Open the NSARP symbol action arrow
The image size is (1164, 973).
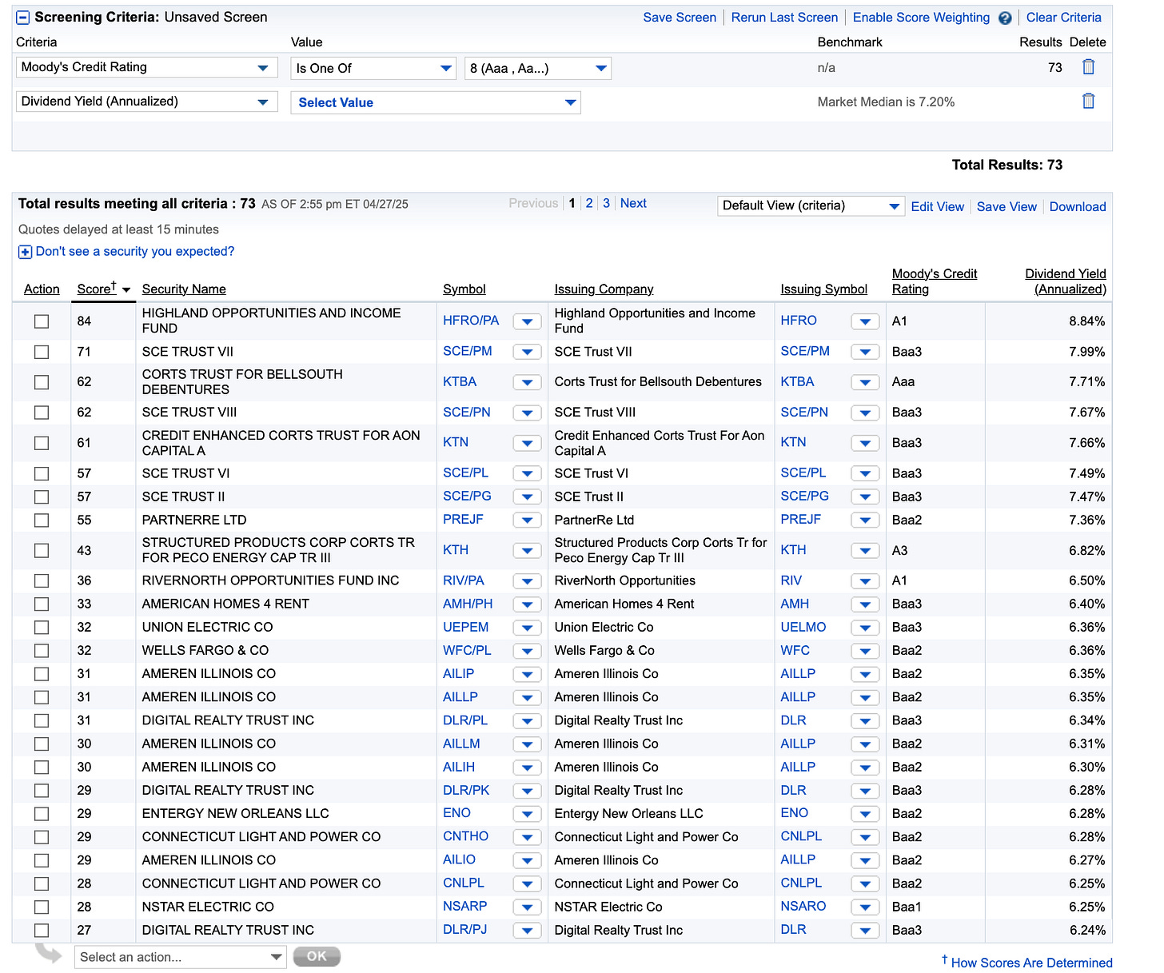point(527,907)
